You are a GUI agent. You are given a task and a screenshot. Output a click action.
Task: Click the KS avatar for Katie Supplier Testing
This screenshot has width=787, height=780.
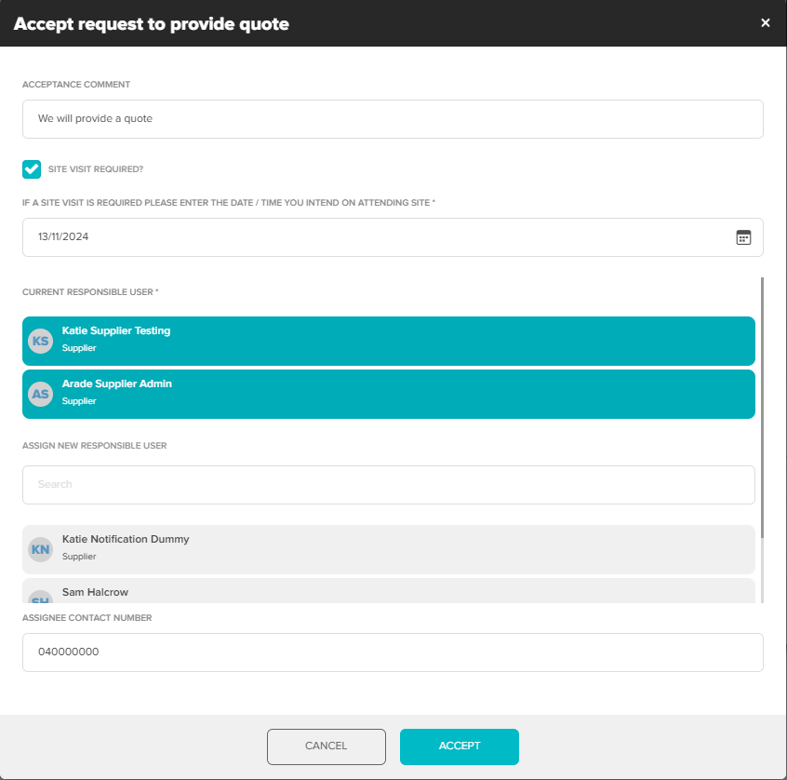[40, 342]
